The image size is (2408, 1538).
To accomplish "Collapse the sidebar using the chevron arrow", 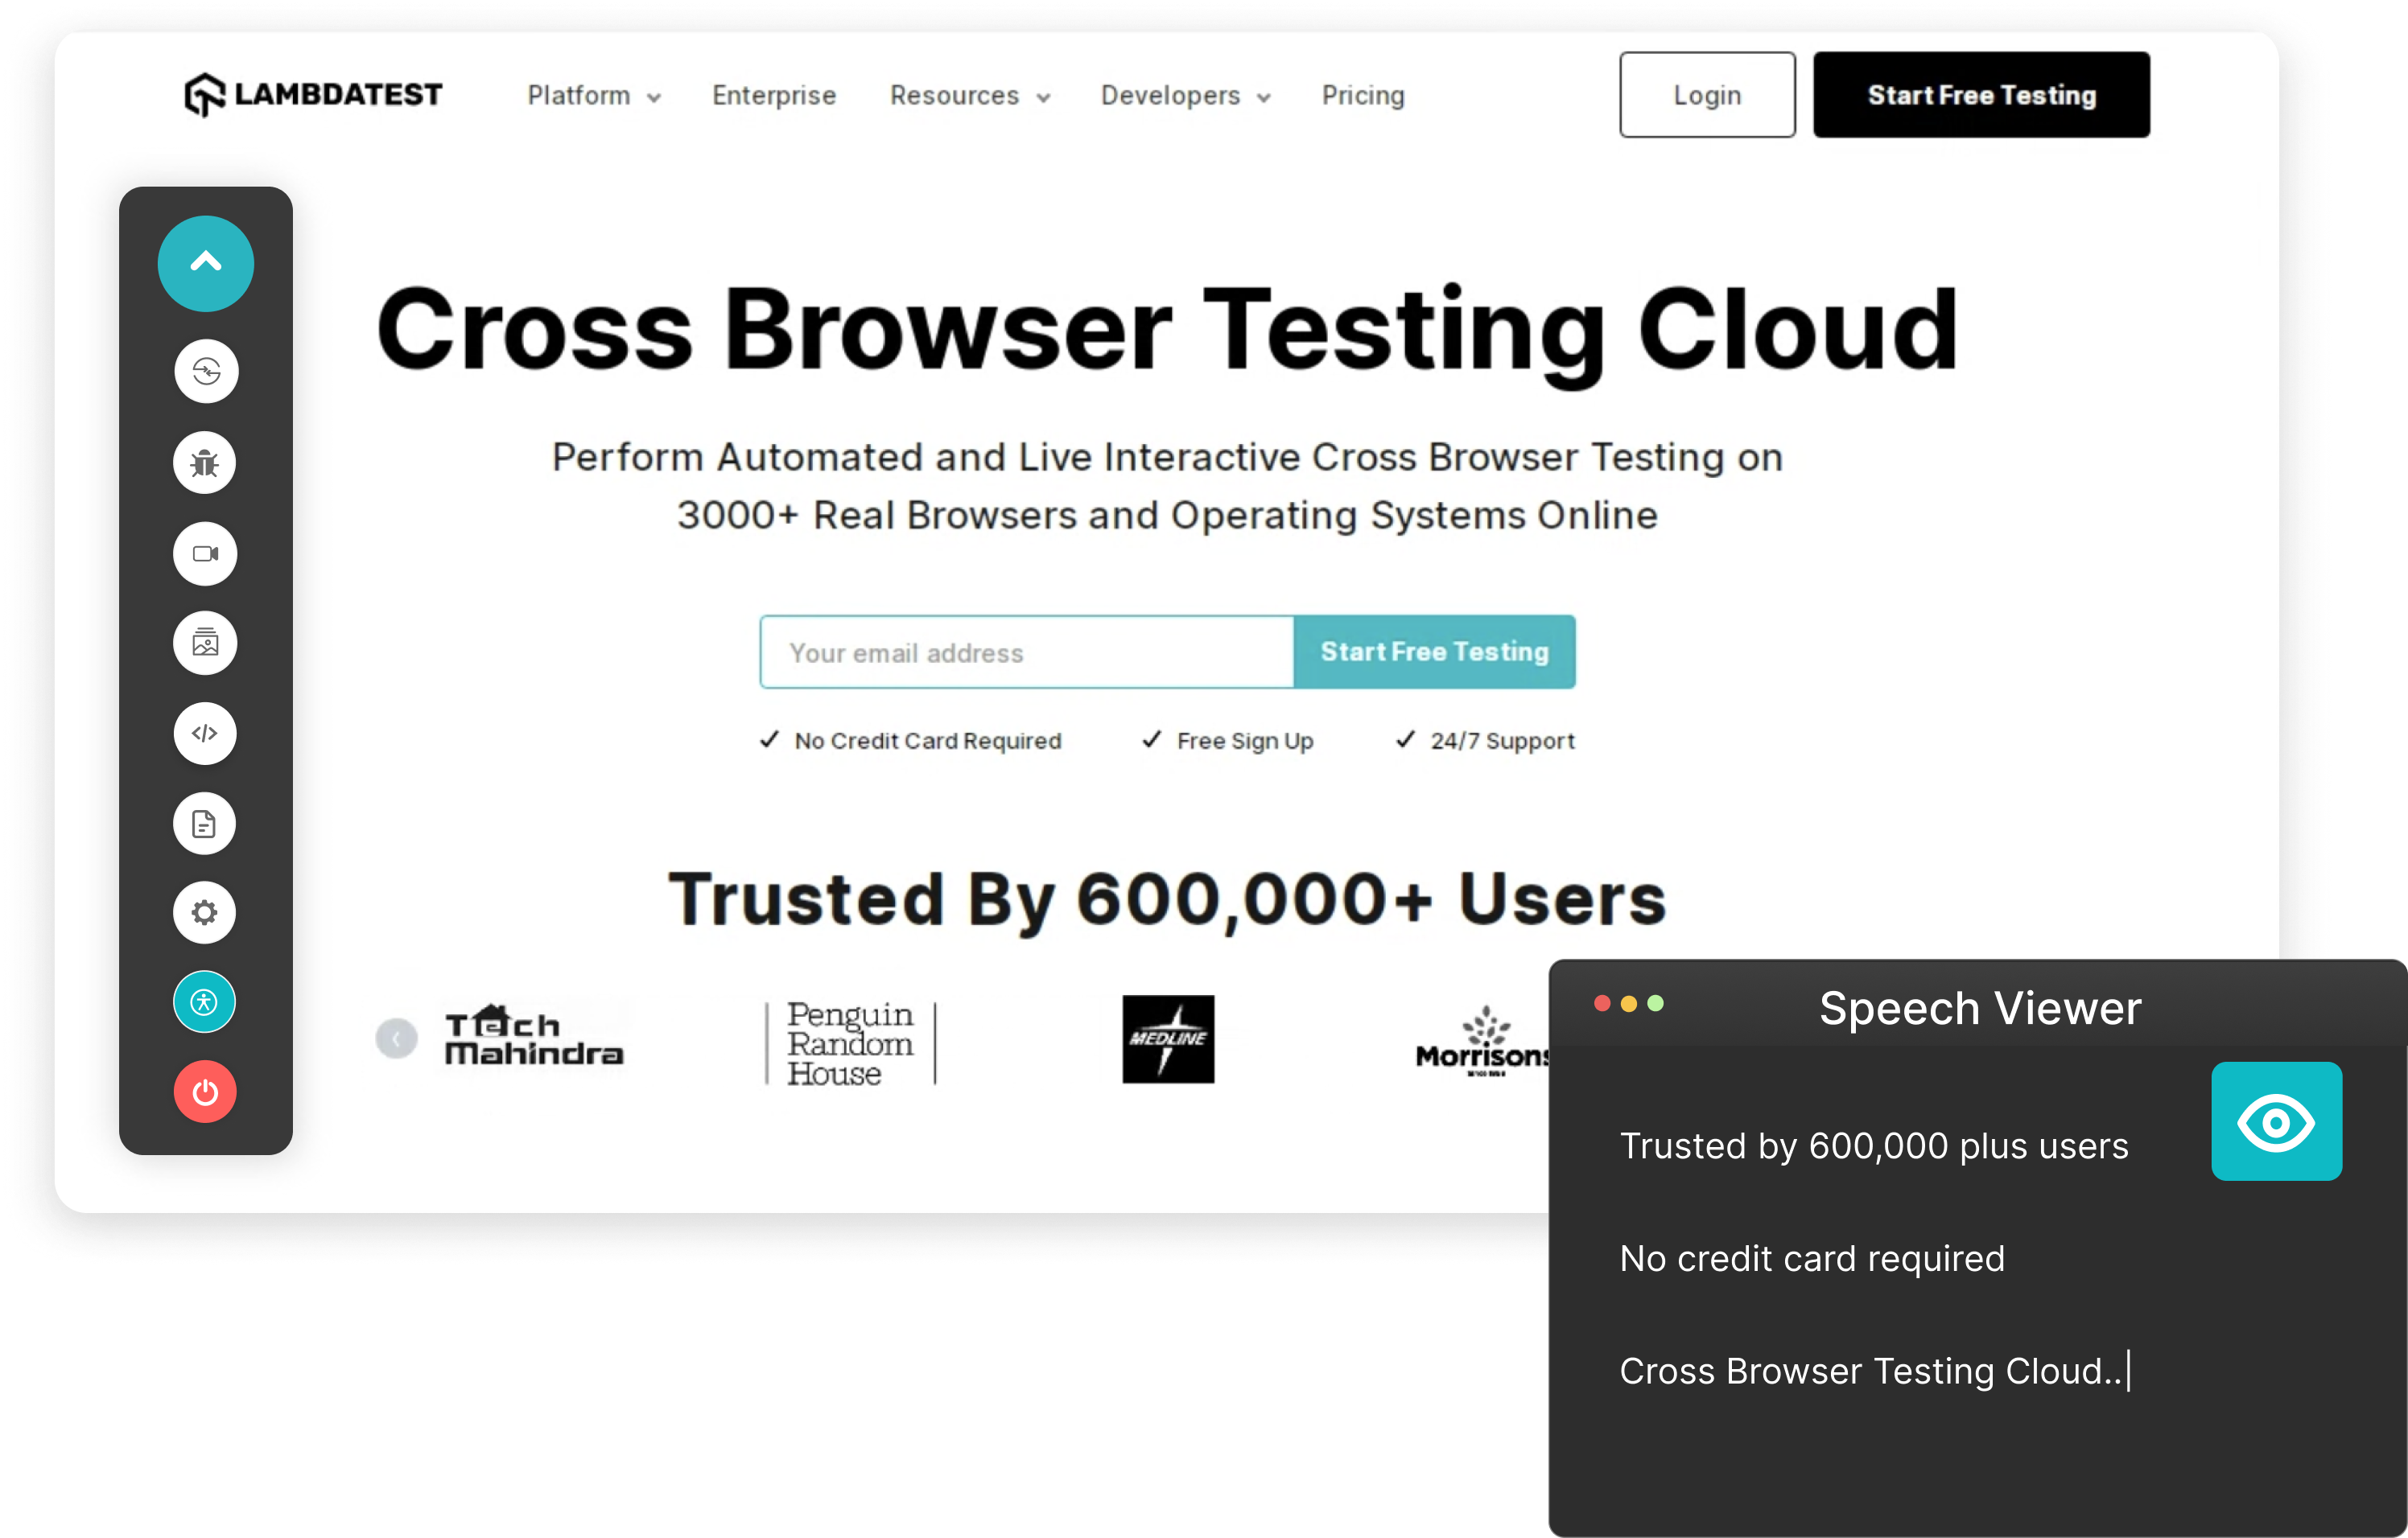I will point(205,263).
